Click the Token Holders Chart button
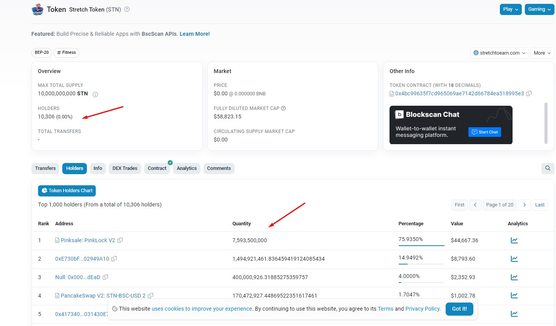This screenshot has width=556, height=326. [67, 191]
